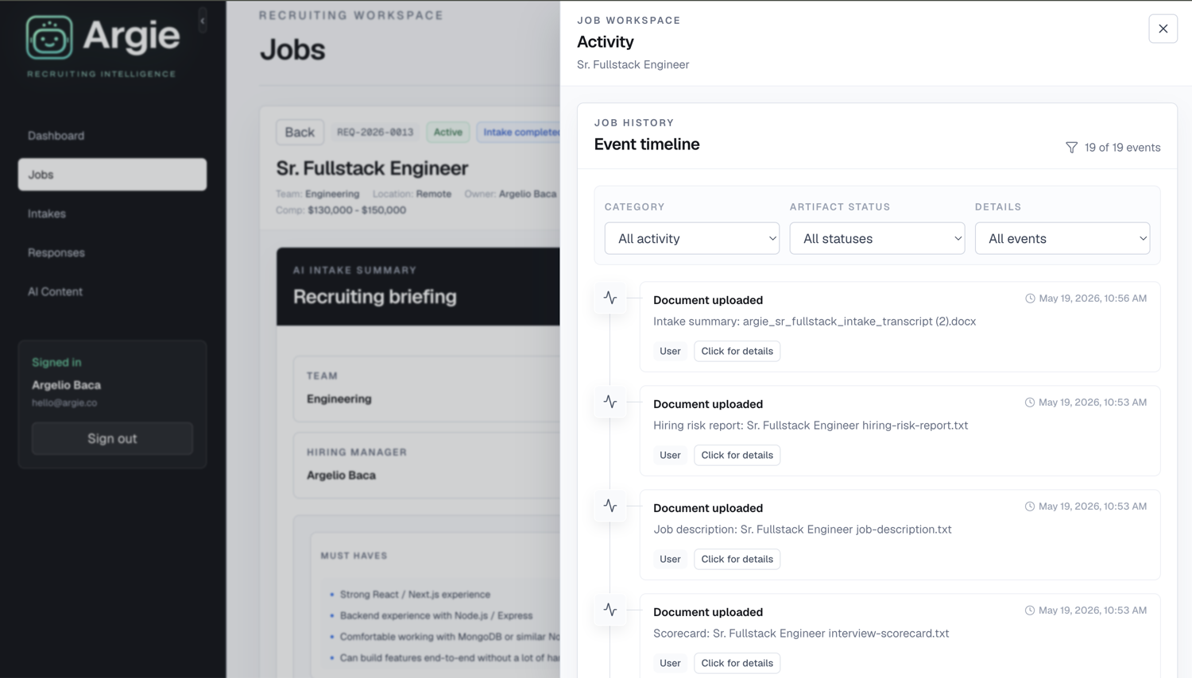Select the User tag on scorecard event

(670, 663)
